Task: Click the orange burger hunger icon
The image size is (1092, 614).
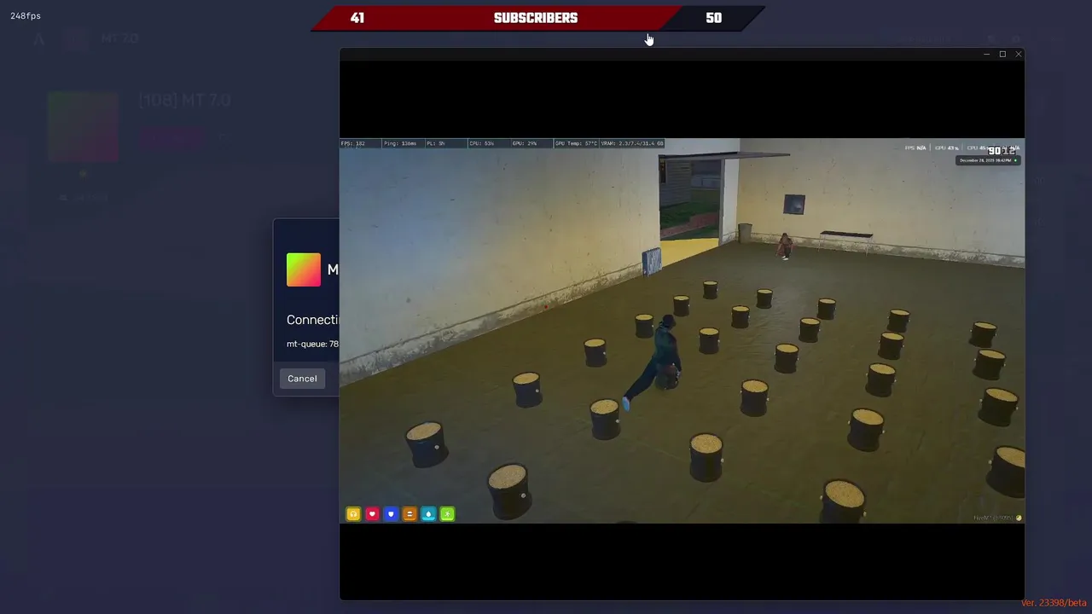Action: [x=409, y=514]
